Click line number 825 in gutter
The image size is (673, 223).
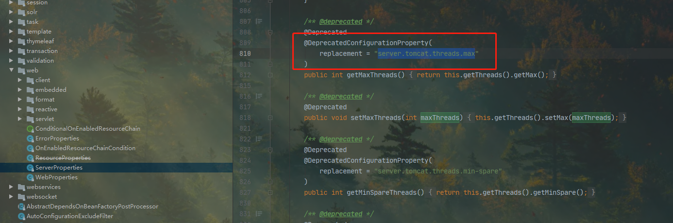(x=245, y=171)
